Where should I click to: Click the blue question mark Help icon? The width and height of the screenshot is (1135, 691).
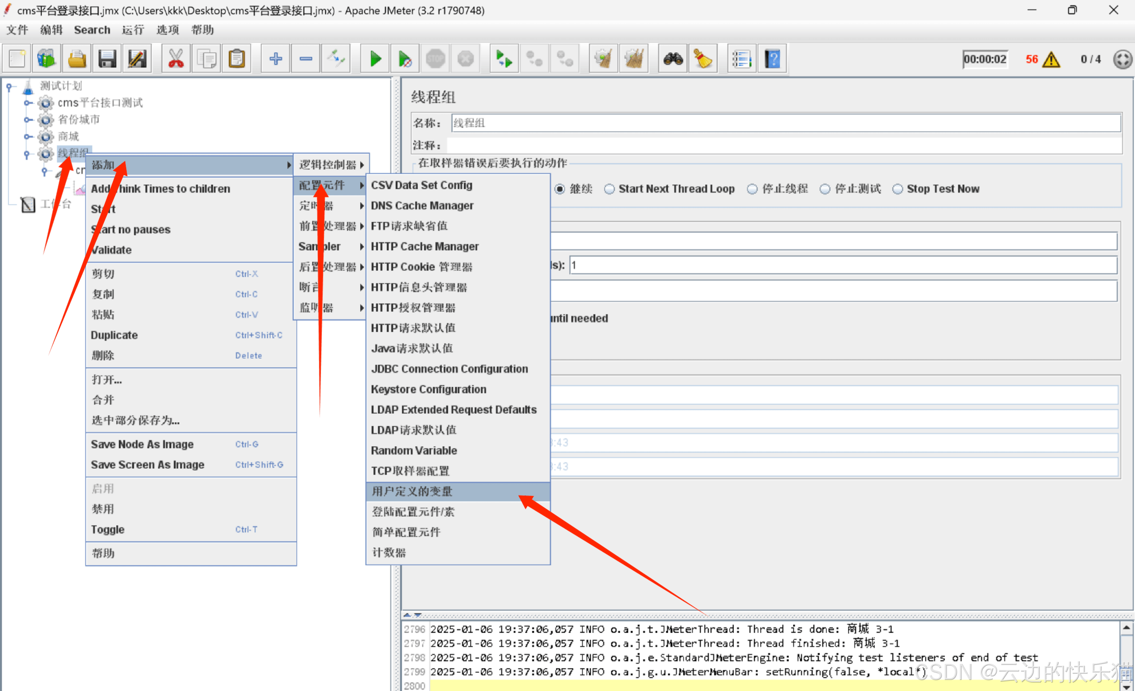(x=772, y=59)
